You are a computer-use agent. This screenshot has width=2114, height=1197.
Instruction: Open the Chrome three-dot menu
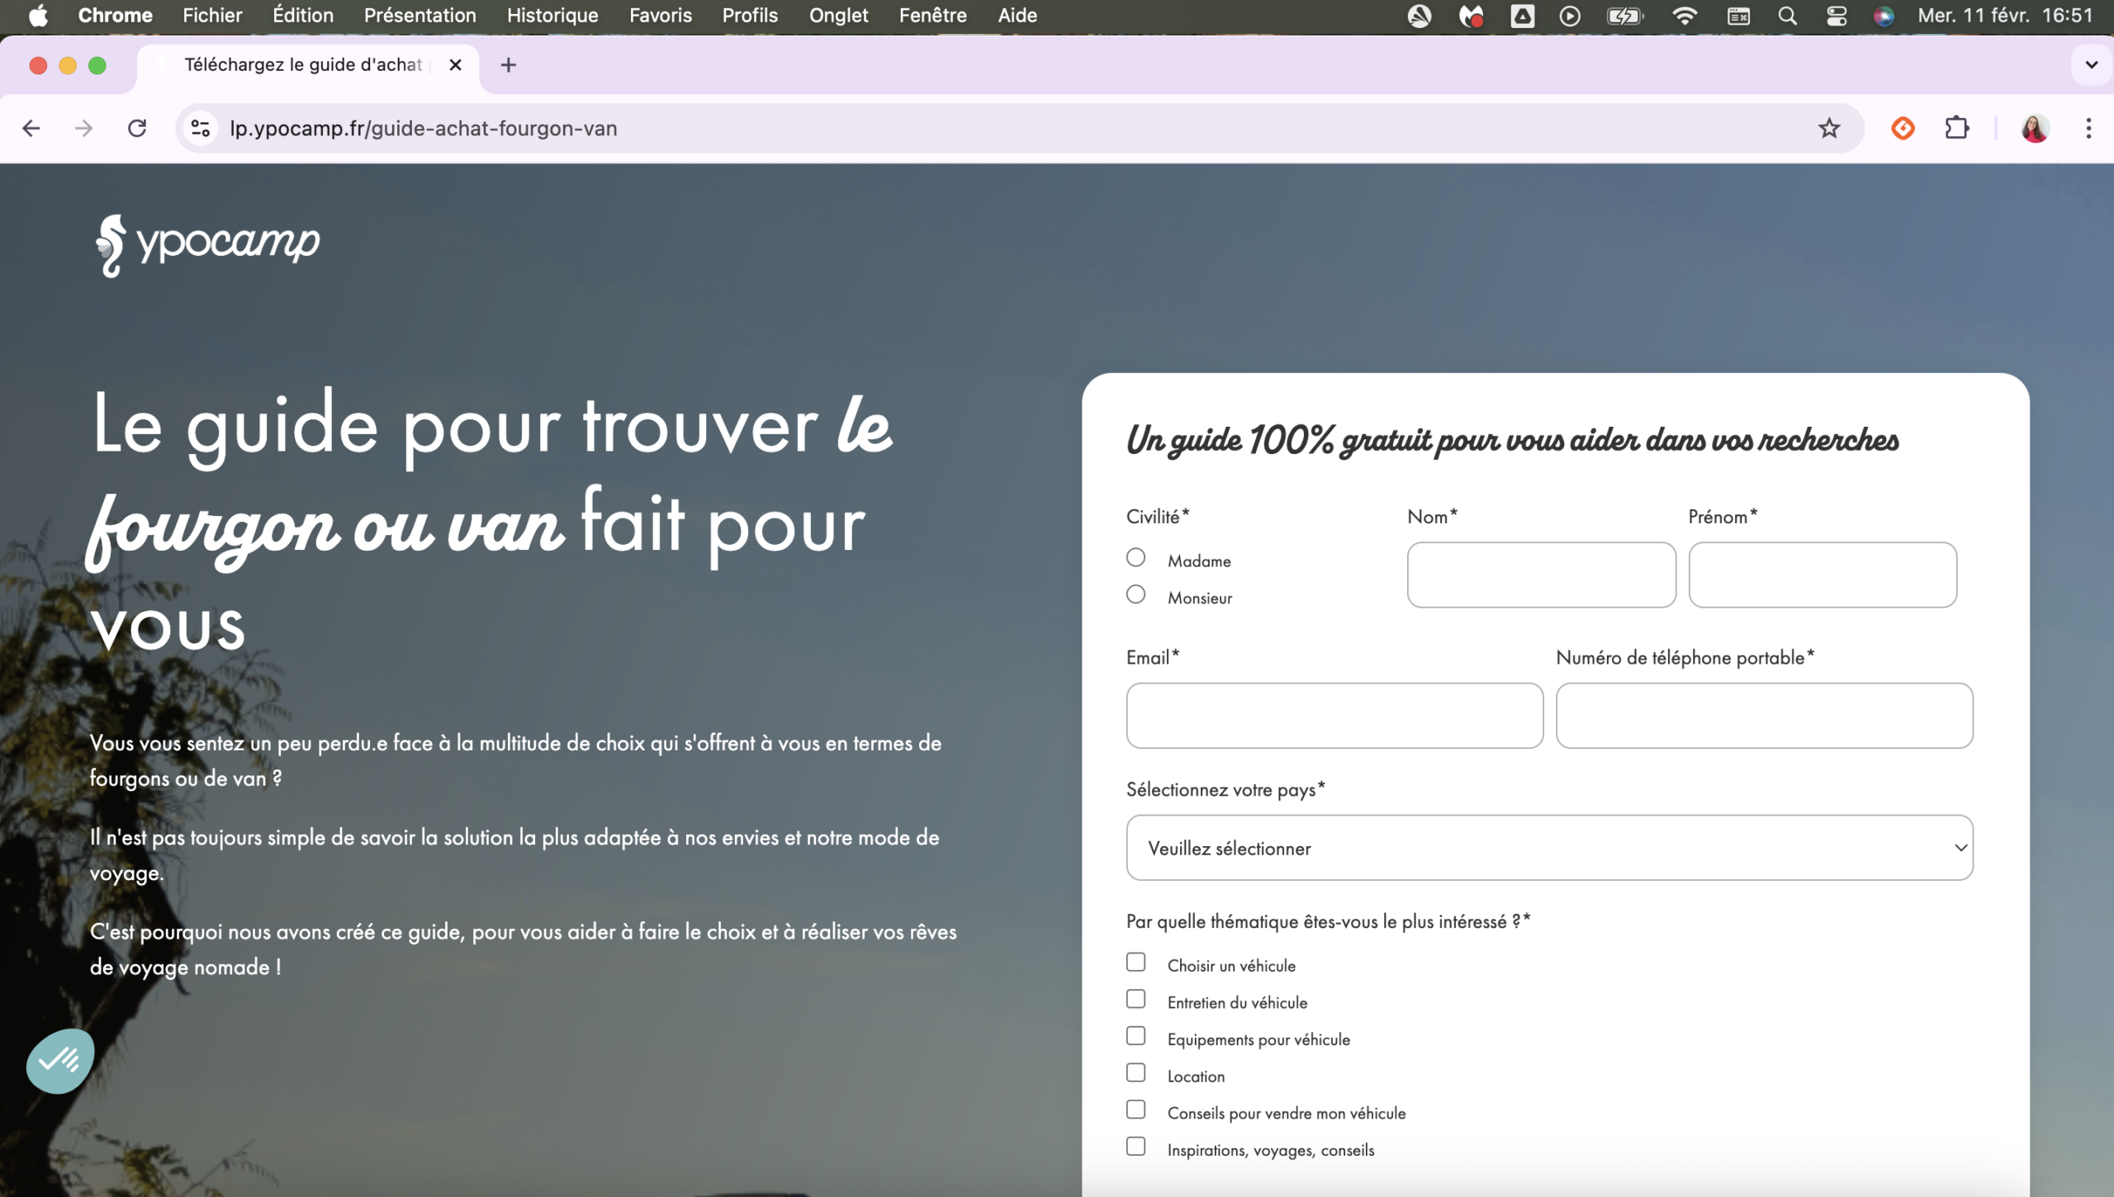2088,128
